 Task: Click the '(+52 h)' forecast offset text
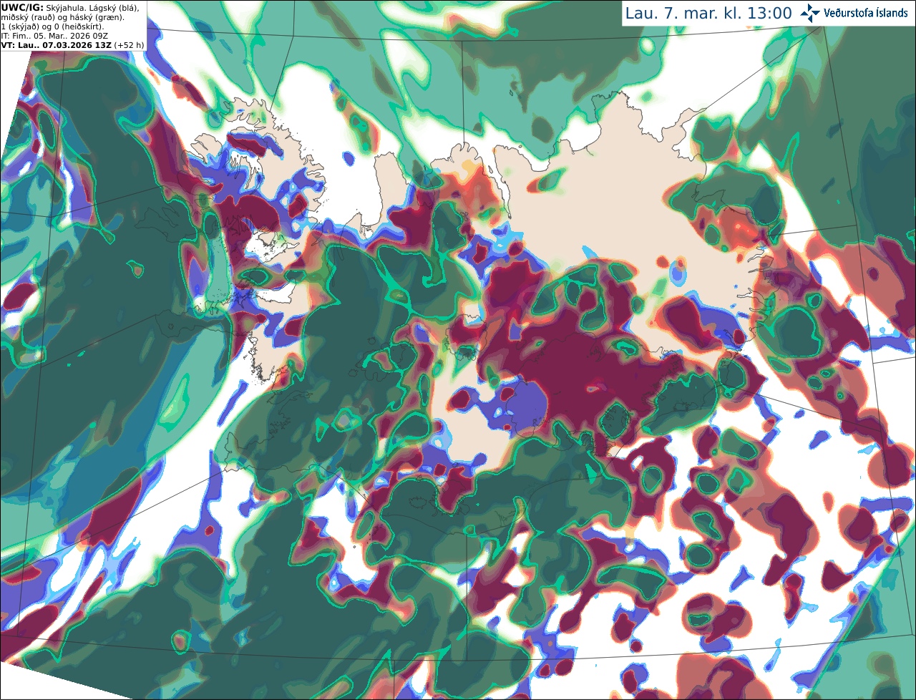[129, 45]
